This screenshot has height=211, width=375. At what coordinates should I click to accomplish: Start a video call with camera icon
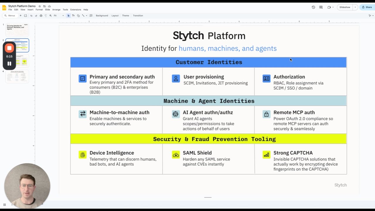click(329, 7)
